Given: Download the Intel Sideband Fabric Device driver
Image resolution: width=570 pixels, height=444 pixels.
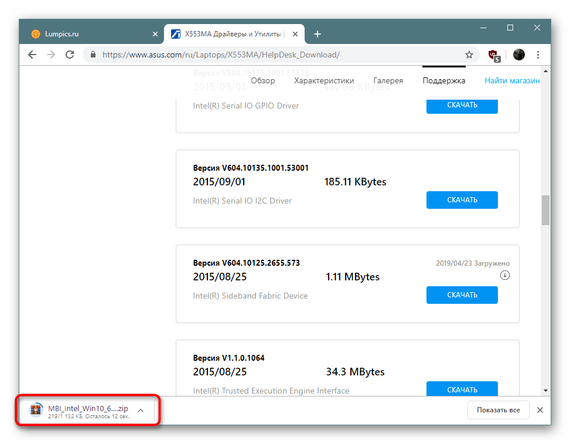Looking at the screenshot, I should point(462,295).
